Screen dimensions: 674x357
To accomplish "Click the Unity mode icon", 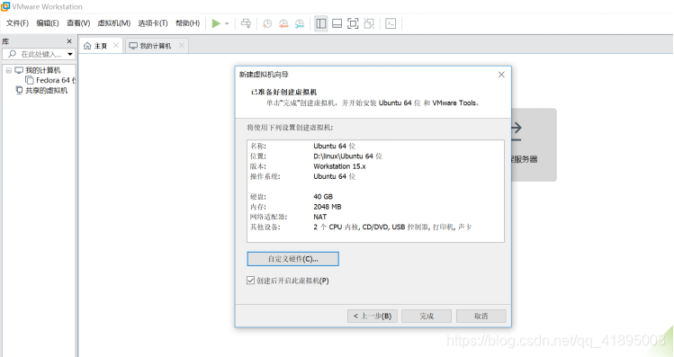I will click(369, 23).
